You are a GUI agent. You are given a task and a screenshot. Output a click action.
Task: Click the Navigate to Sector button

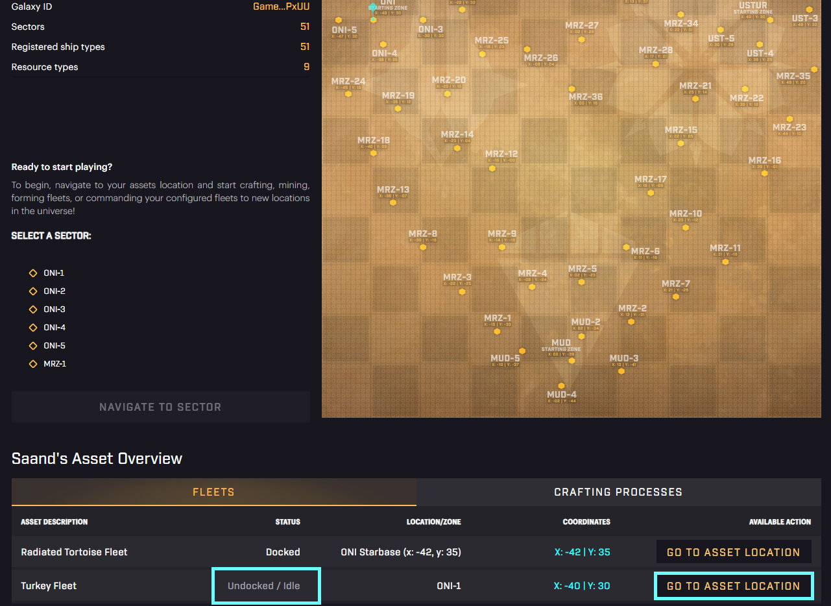pos(161,407)
